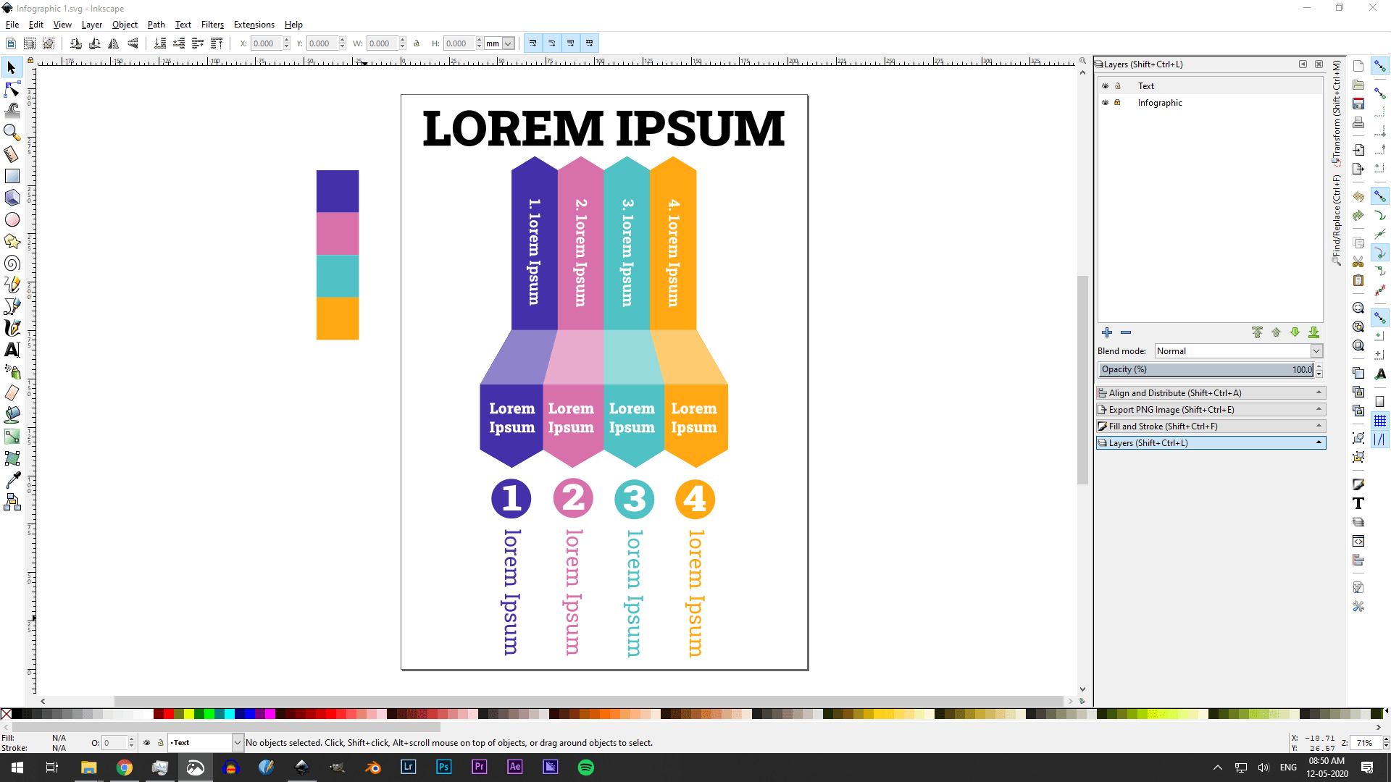Pick the Ellipse tool
The height and width of the screenshot is (782, 1391).
12,219
